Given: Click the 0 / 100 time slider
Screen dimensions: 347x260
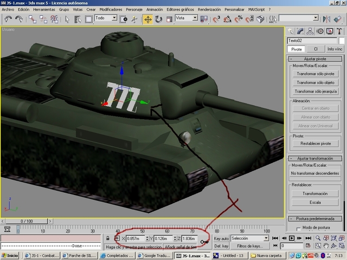Looking at the screenshot, I should pyautogui.click(x=27, y=221).
